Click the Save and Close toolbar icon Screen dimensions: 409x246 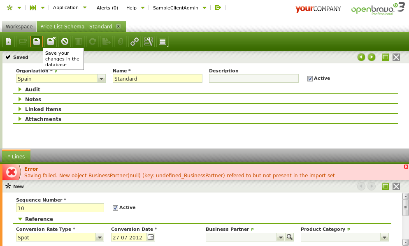(x=51, y=42)
